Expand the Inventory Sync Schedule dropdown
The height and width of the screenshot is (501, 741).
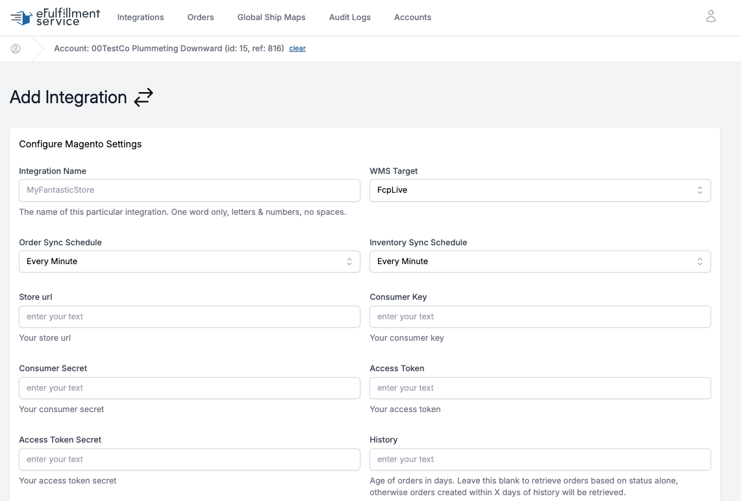pos(540,262)
